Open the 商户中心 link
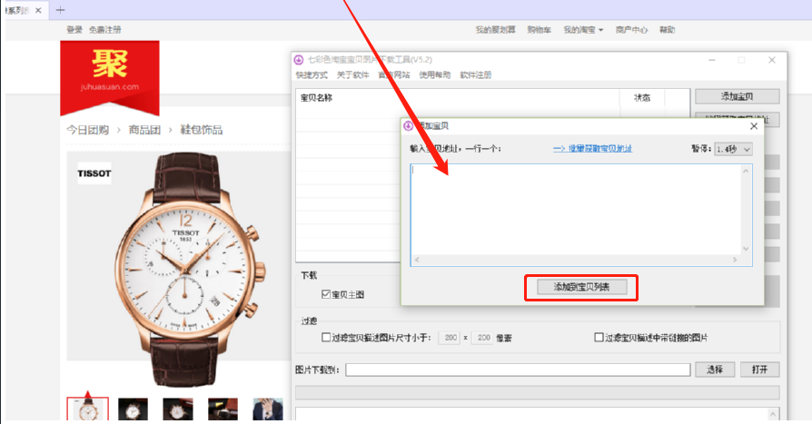This screenshot has height=424, width=812. tap(631, 30)
